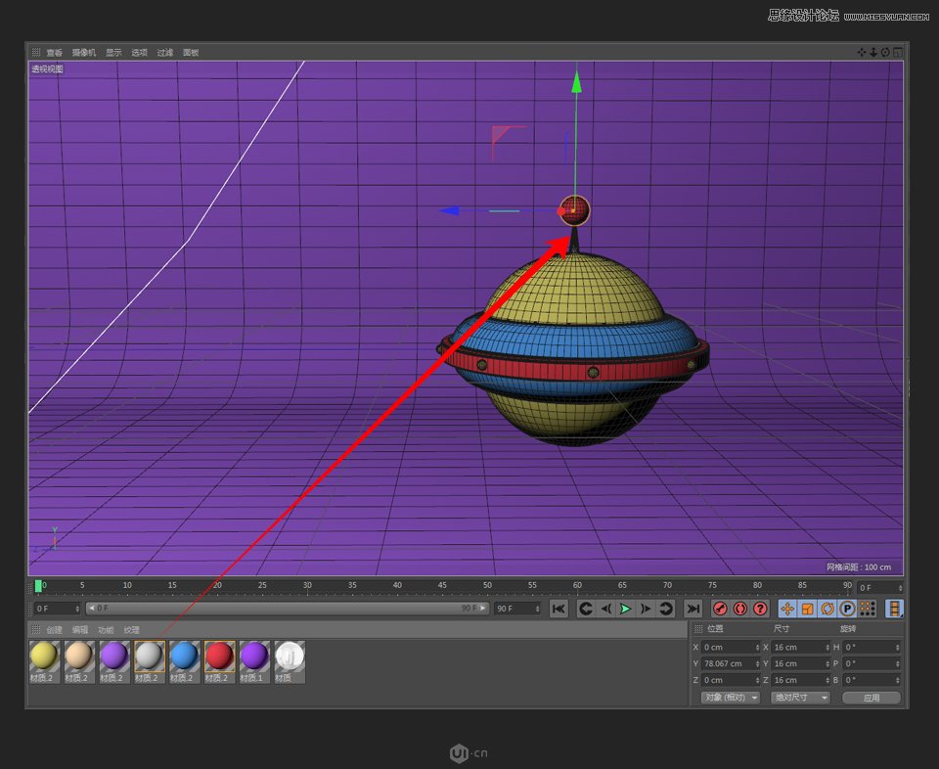Click the red record keyframe icon
939x769 pixels.
click(x=721, y=609)
